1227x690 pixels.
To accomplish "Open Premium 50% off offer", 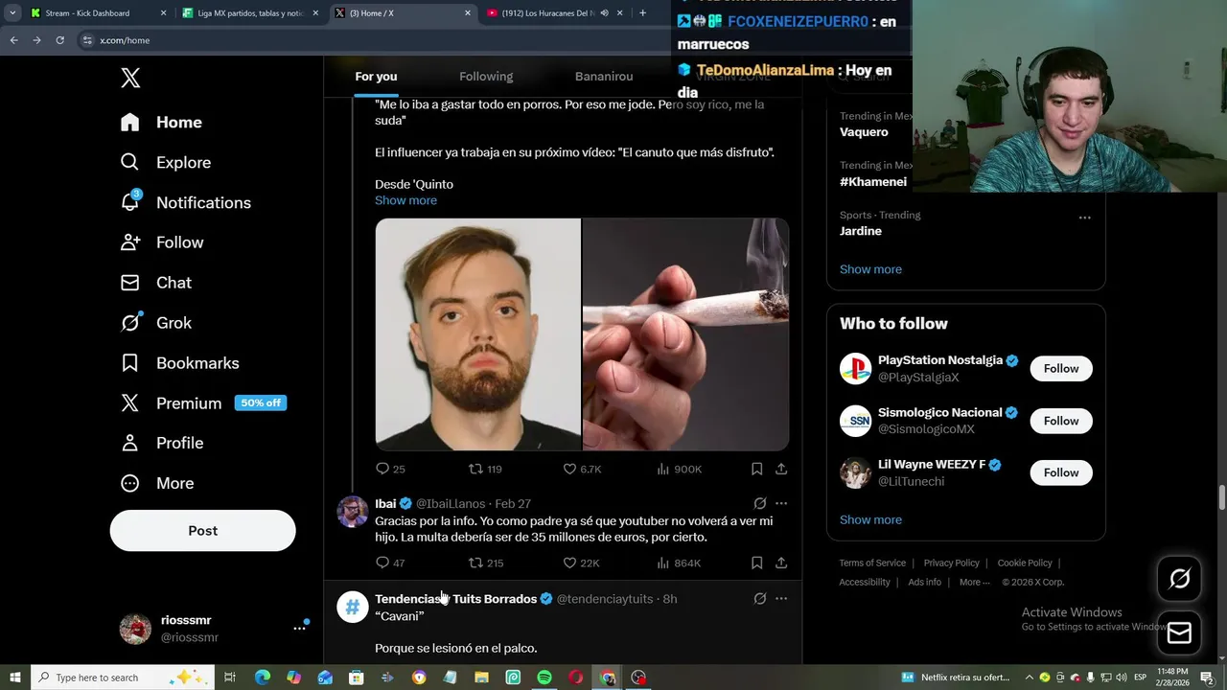I will point(202,403).
